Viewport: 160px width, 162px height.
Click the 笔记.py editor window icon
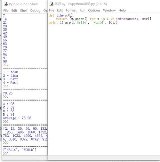tap(52, 4)
